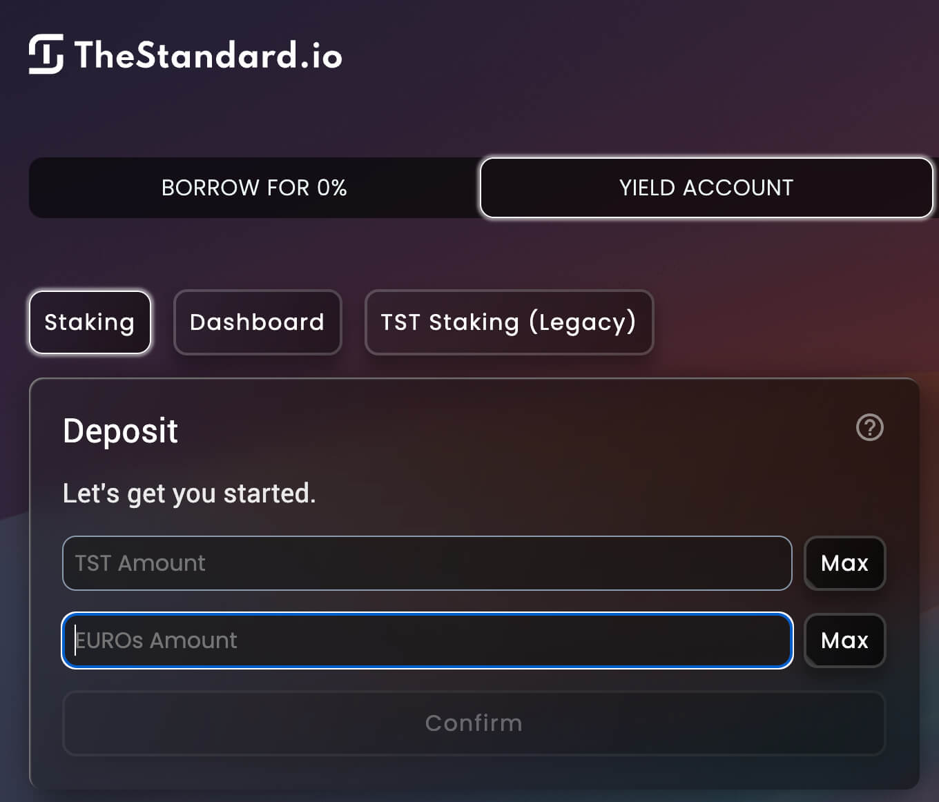Viewport: 939px width, 802px height.
Task: Switch to the YIELD ACCOUNT tab
Action: [706, 188]
